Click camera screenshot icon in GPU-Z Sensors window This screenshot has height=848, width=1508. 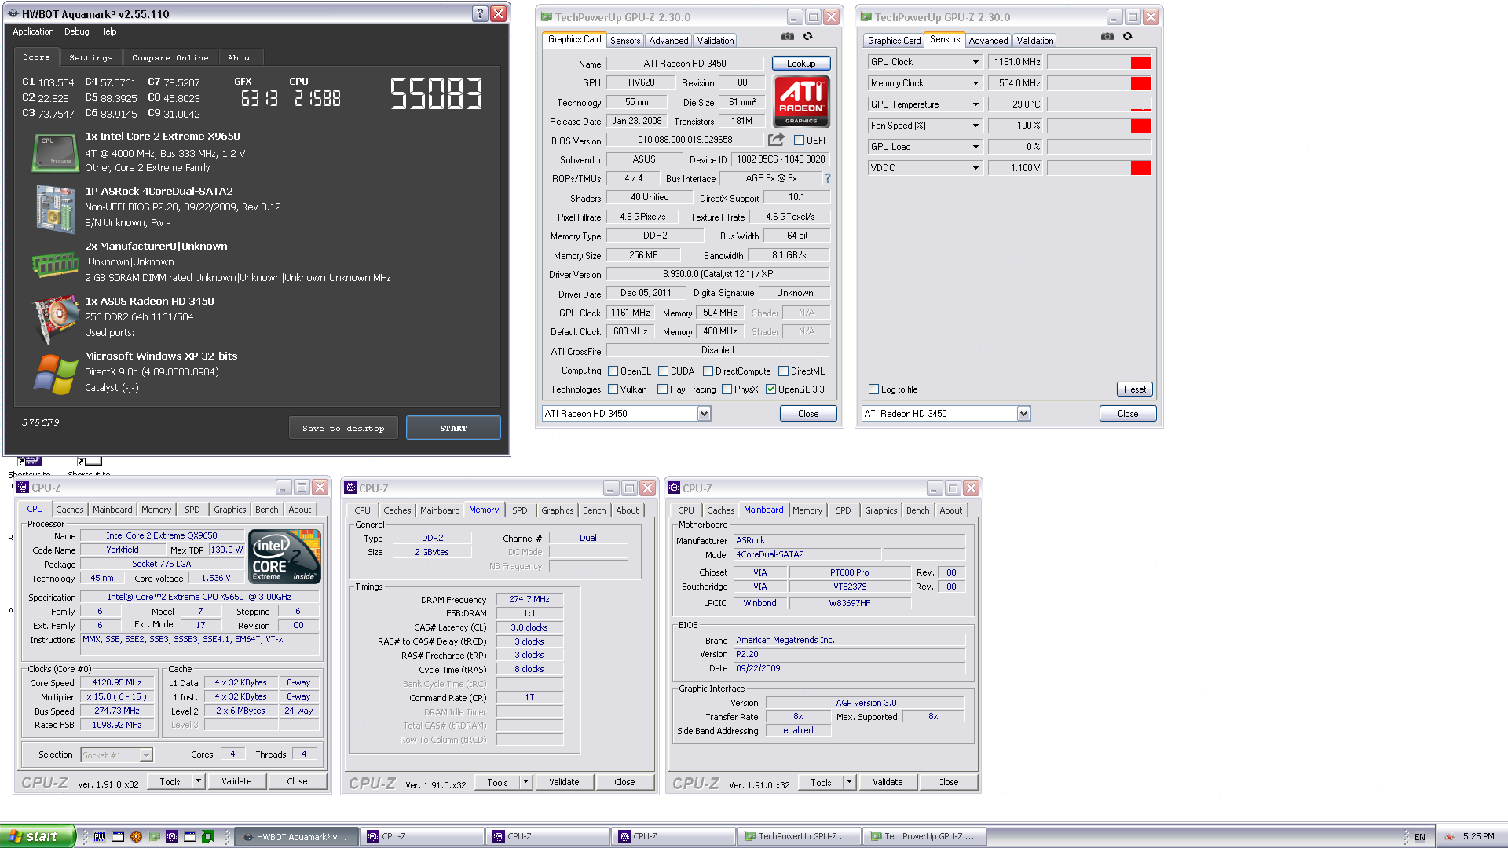(1107, 36)
